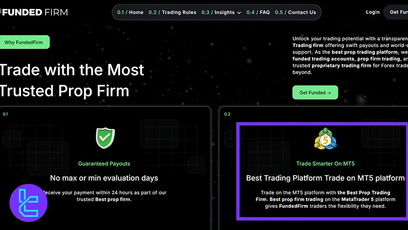Click the header Get Funded button
The image size is (408, 230).
[x=396, y=12]
